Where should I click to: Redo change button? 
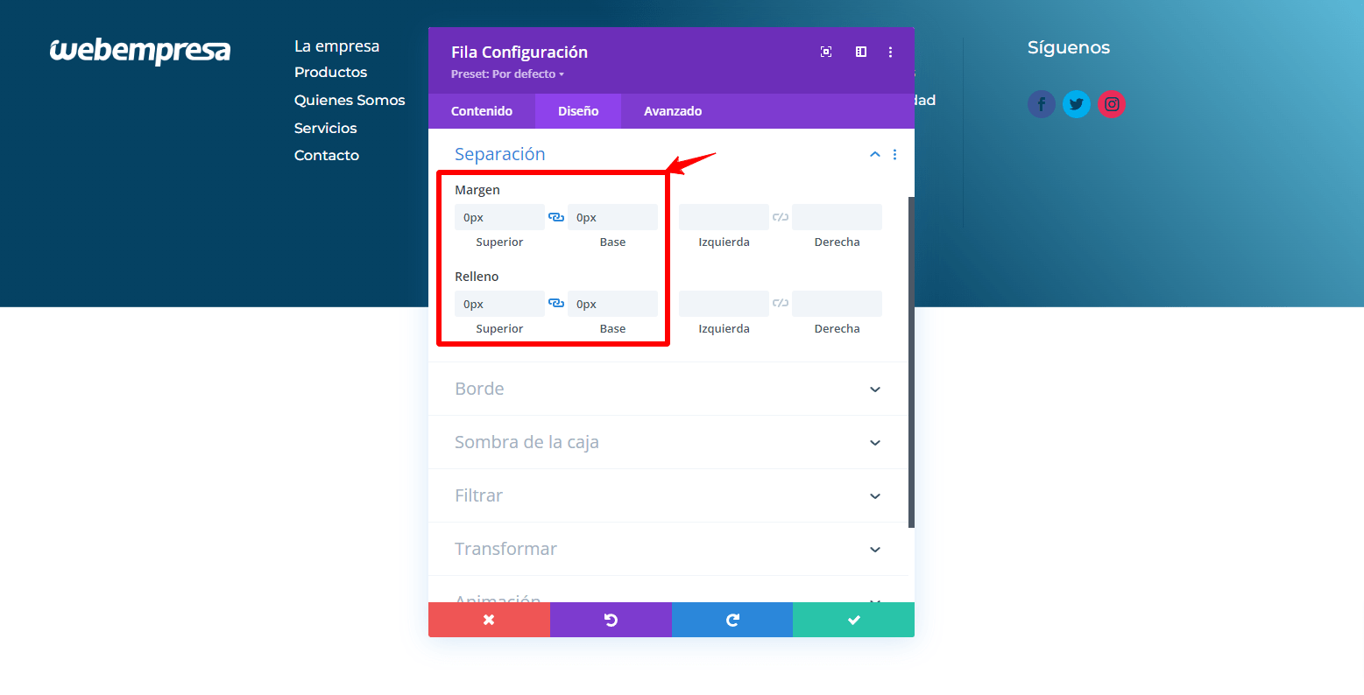(x=732, y=620)
